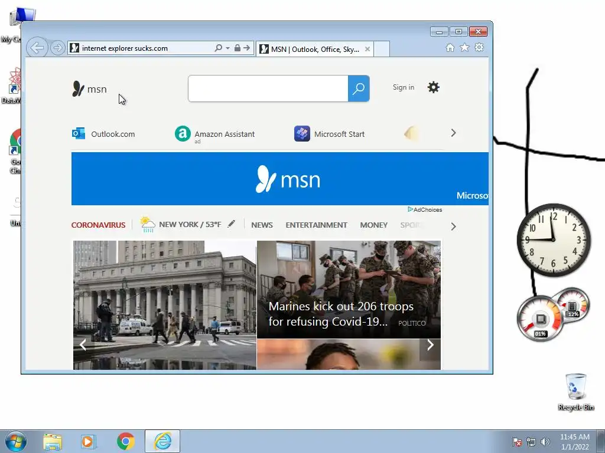Viewport: 605px width, 453px height.
Task: Click the AdChoices link
Action: click(x=425, y=209)
